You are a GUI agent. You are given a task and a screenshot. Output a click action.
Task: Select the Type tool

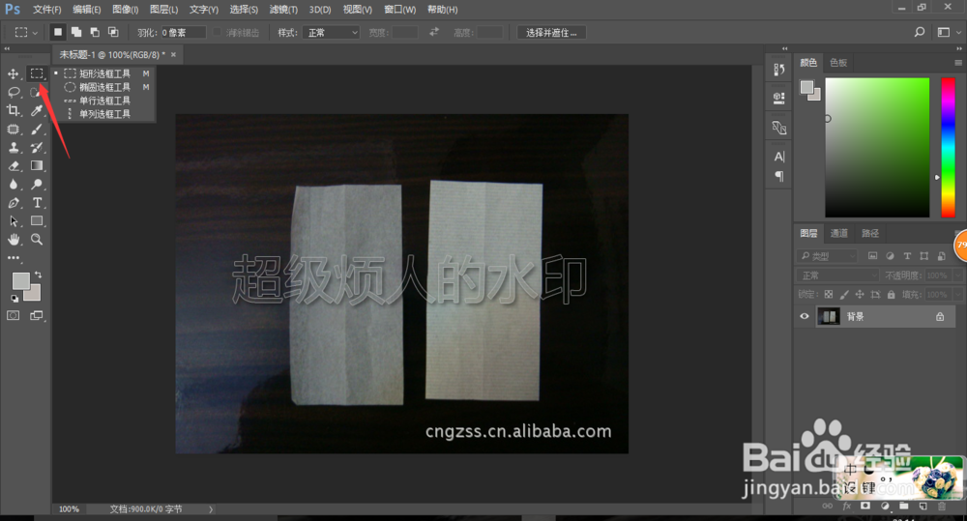click(37, 203)
